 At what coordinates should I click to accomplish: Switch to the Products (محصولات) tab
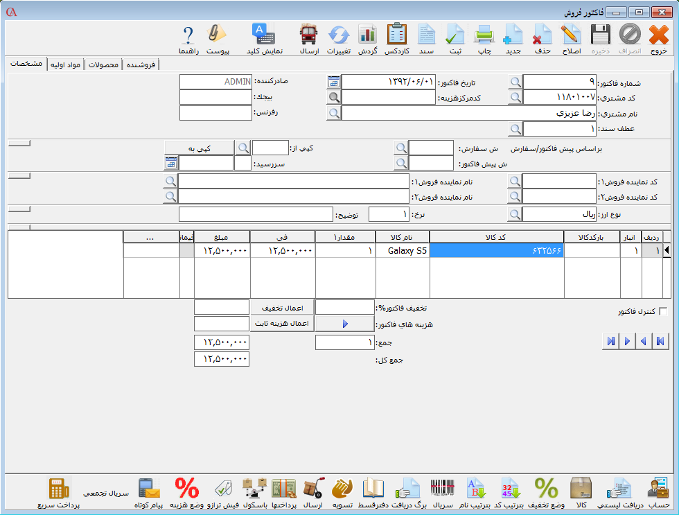(103, 65)
